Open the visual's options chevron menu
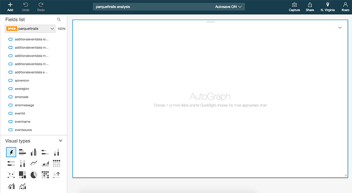 coord(340,28)
